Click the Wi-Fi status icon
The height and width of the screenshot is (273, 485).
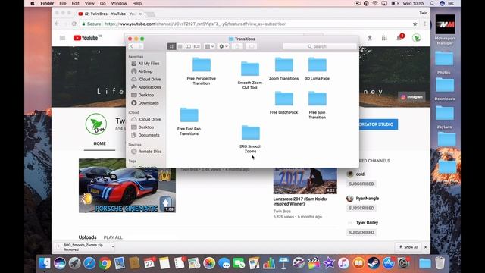pyautogui.click(x=374, y=3)
